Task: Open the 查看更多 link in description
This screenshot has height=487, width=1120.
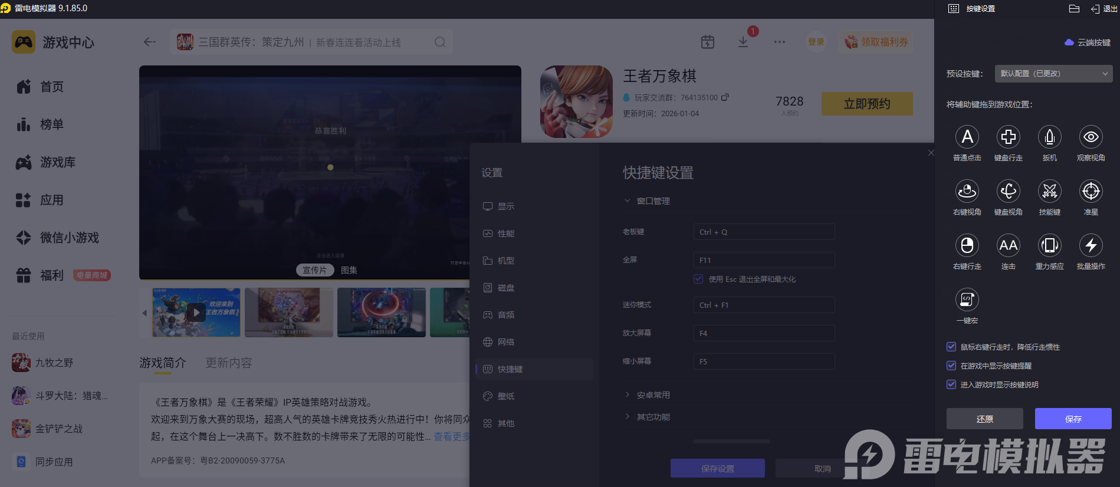Action: coord(452,436)
